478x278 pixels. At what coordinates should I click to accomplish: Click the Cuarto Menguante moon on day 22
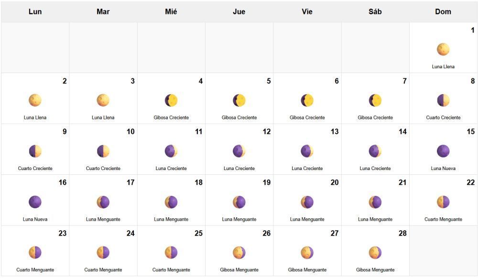point(443,202)
